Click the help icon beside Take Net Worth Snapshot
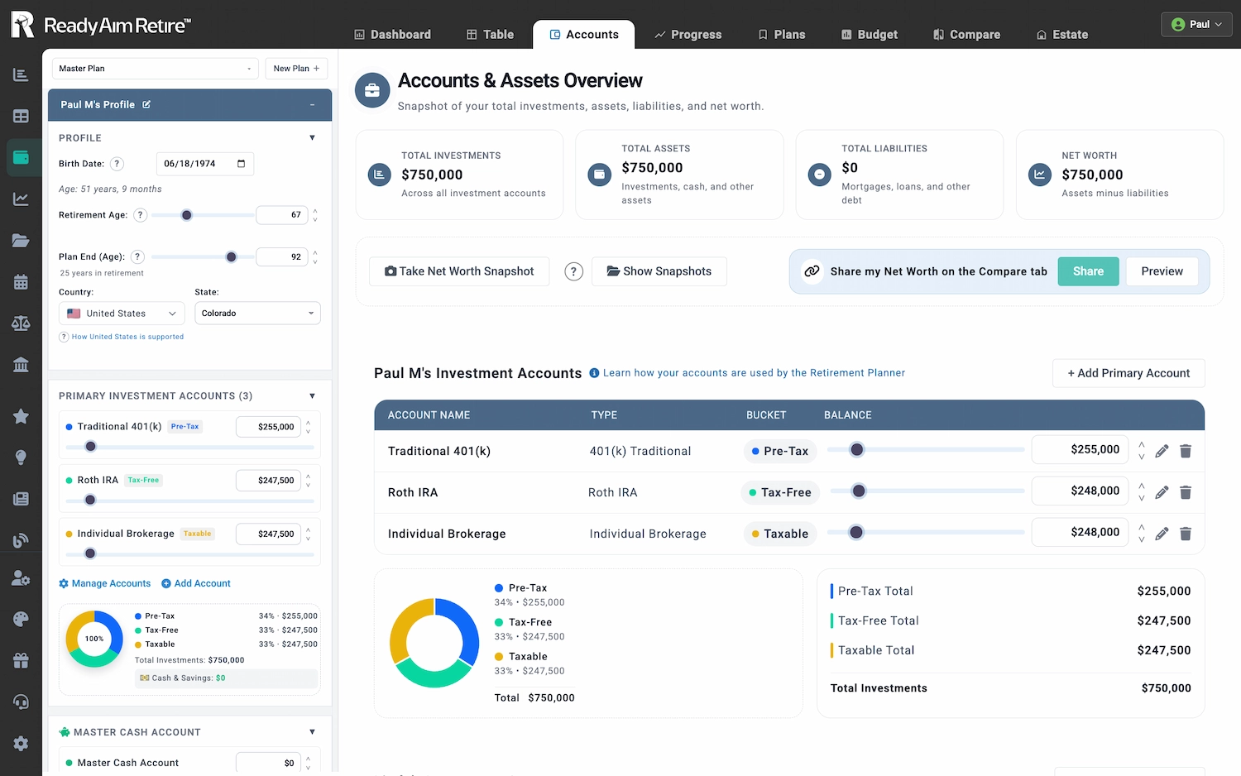The height and width of the screenshot is (776, 1241). 573,271
